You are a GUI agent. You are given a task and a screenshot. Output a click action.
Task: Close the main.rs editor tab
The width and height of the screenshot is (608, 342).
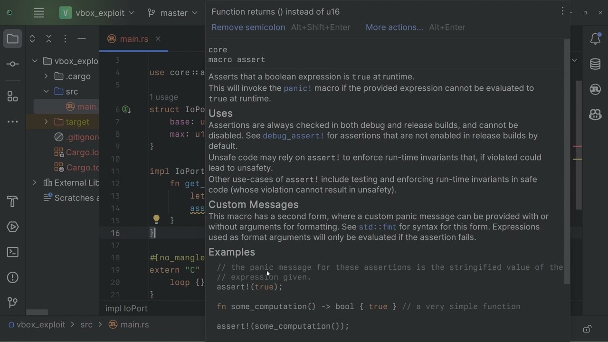tap(158, 39)
